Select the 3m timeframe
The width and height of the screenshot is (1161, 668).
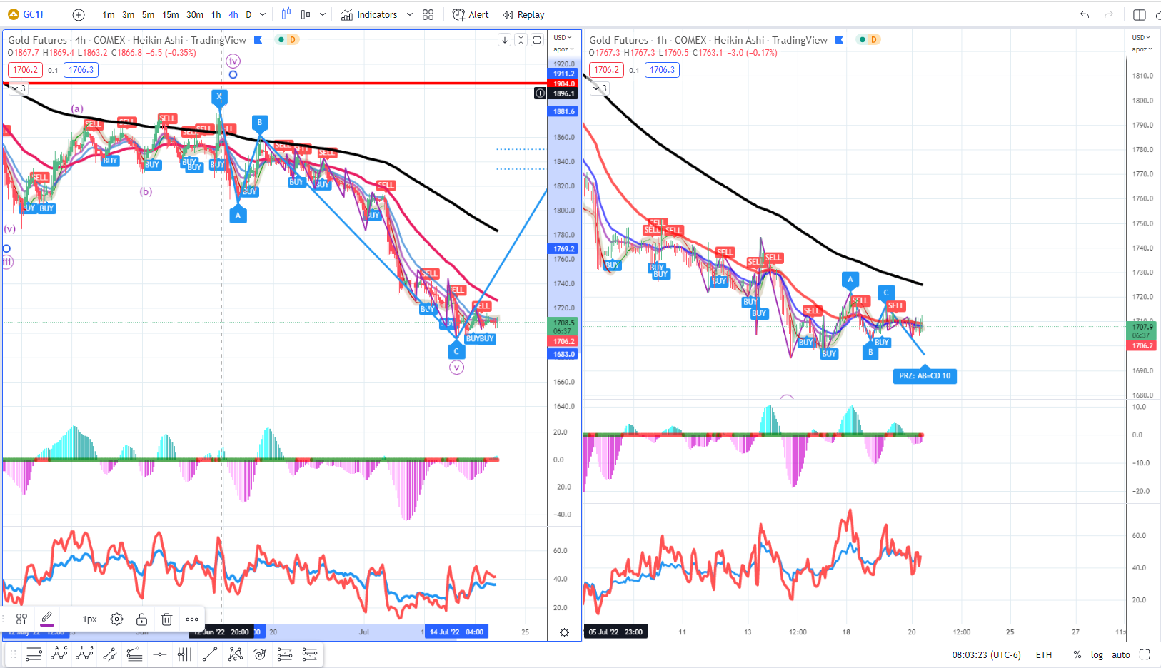click(129, 14)
